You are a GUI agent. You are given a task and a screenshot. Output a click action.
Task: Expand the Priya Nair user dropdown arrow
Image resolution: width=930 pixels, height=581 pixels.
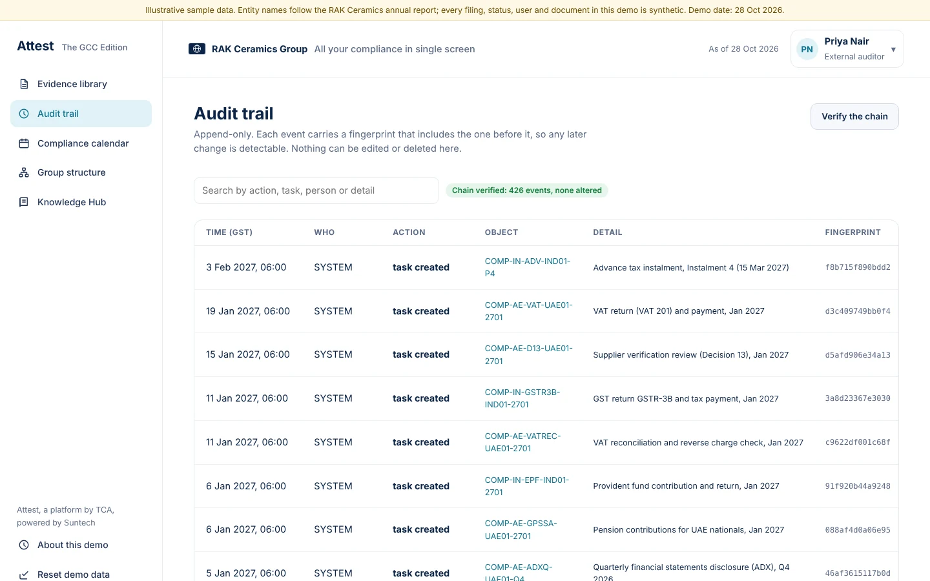(x=893, y=50)
